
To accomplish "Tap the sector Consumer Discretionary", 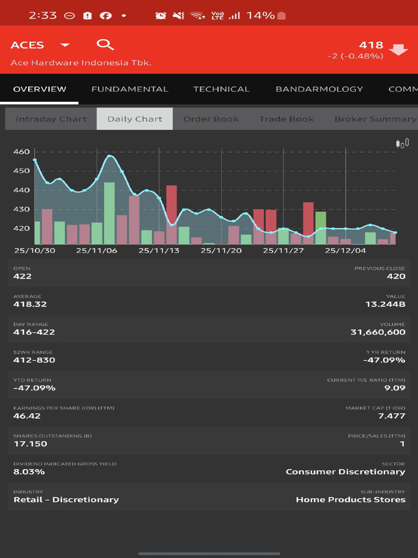I will (x=346, y=472).
